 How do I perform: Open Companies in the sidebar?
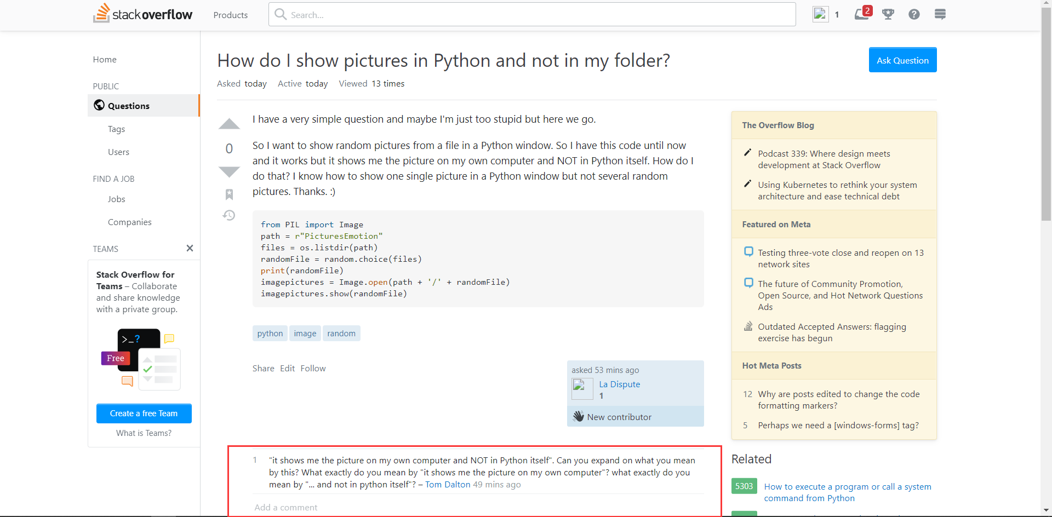tap(129, 222)
